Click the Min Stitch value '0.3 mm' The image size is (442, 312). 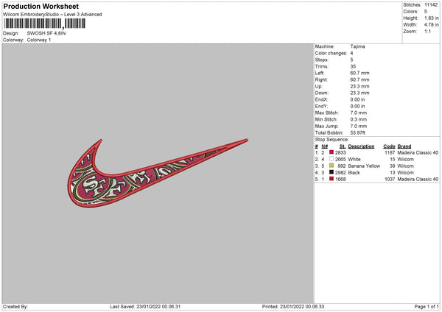point(359,119)
